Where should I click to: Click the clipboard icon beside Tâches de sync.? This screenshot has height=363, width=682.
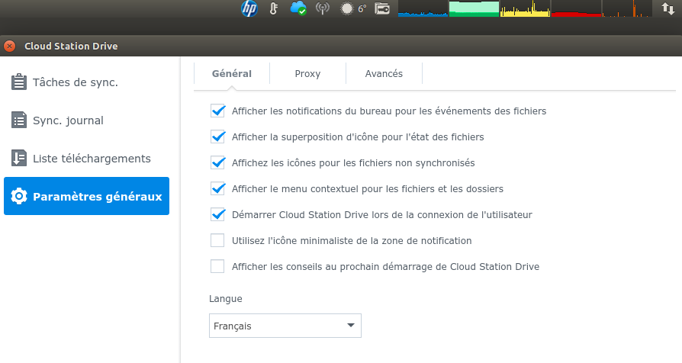click(19, 82)
